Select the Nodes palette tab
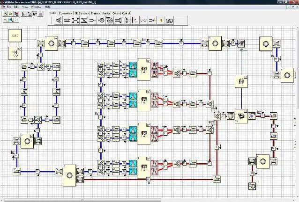The image size is (299, 202). coord(53,13)
